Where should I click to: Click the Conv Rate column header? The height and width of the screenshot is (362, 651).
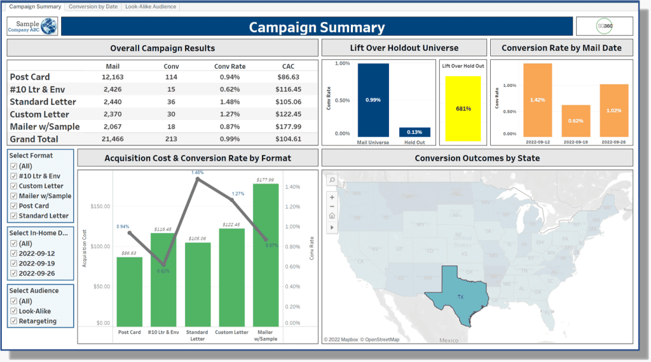[230, 66]
